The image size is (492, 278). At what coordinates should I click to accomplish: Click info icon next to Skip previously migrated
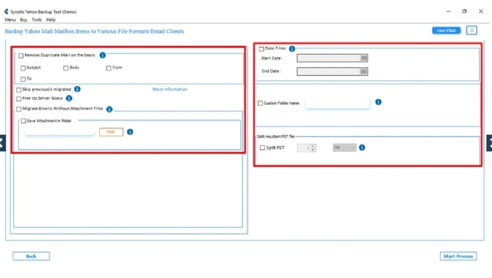[77, 89]
